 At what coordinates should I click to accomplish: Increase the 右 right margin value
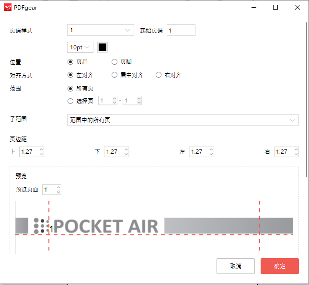296,149
